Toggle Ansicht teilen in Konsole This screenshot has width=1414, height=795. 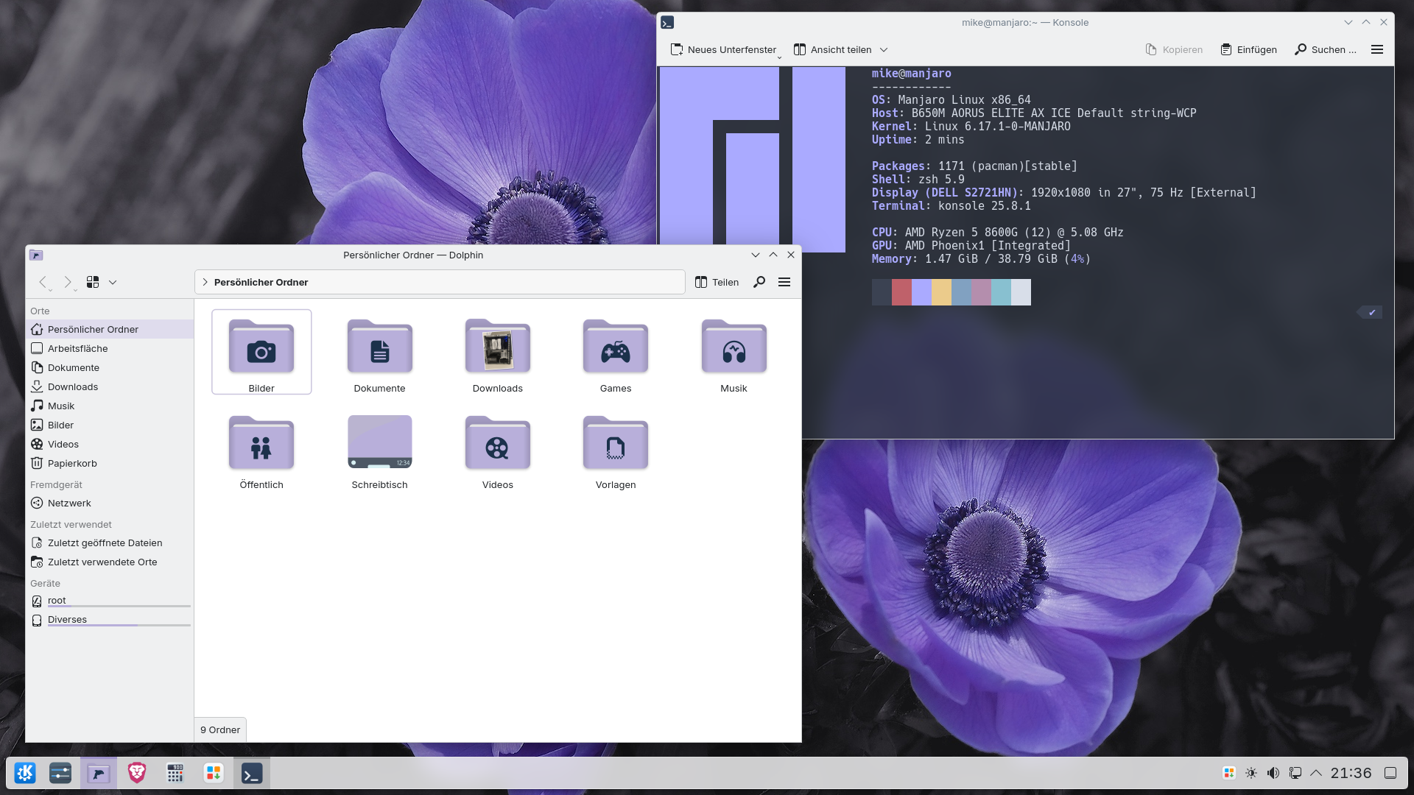[833, 49]
